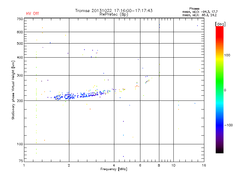Click the y-axis tick label "75"

click(x=21, y=161)
